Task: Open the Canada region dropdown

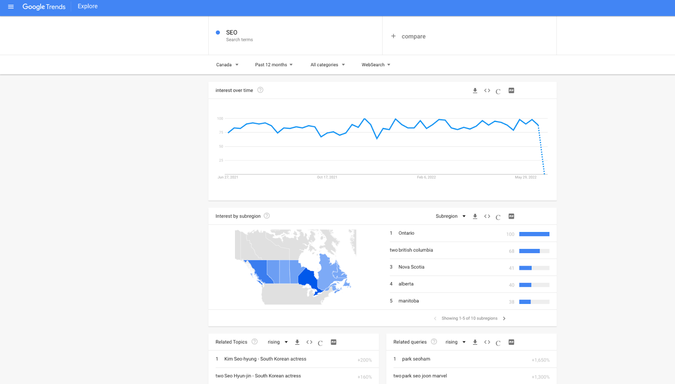Action: (227, 65)
